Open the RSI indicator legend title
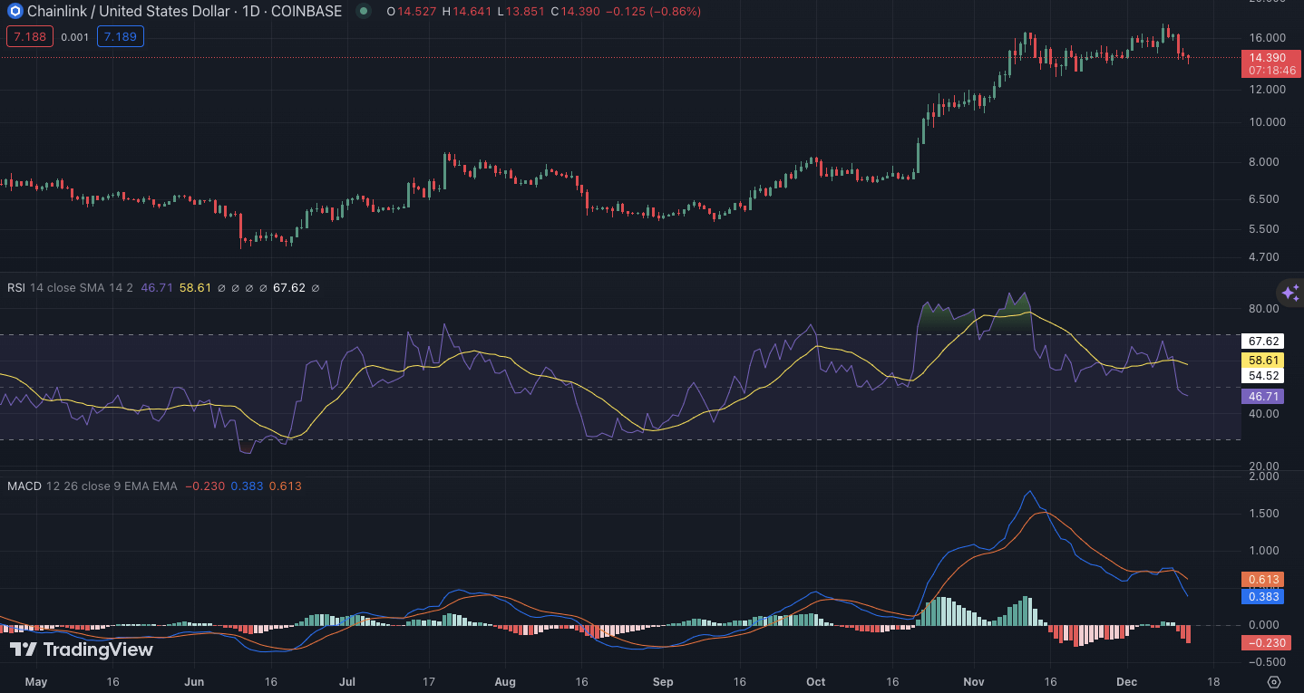 pyautogui.click(x=16, y=288)
